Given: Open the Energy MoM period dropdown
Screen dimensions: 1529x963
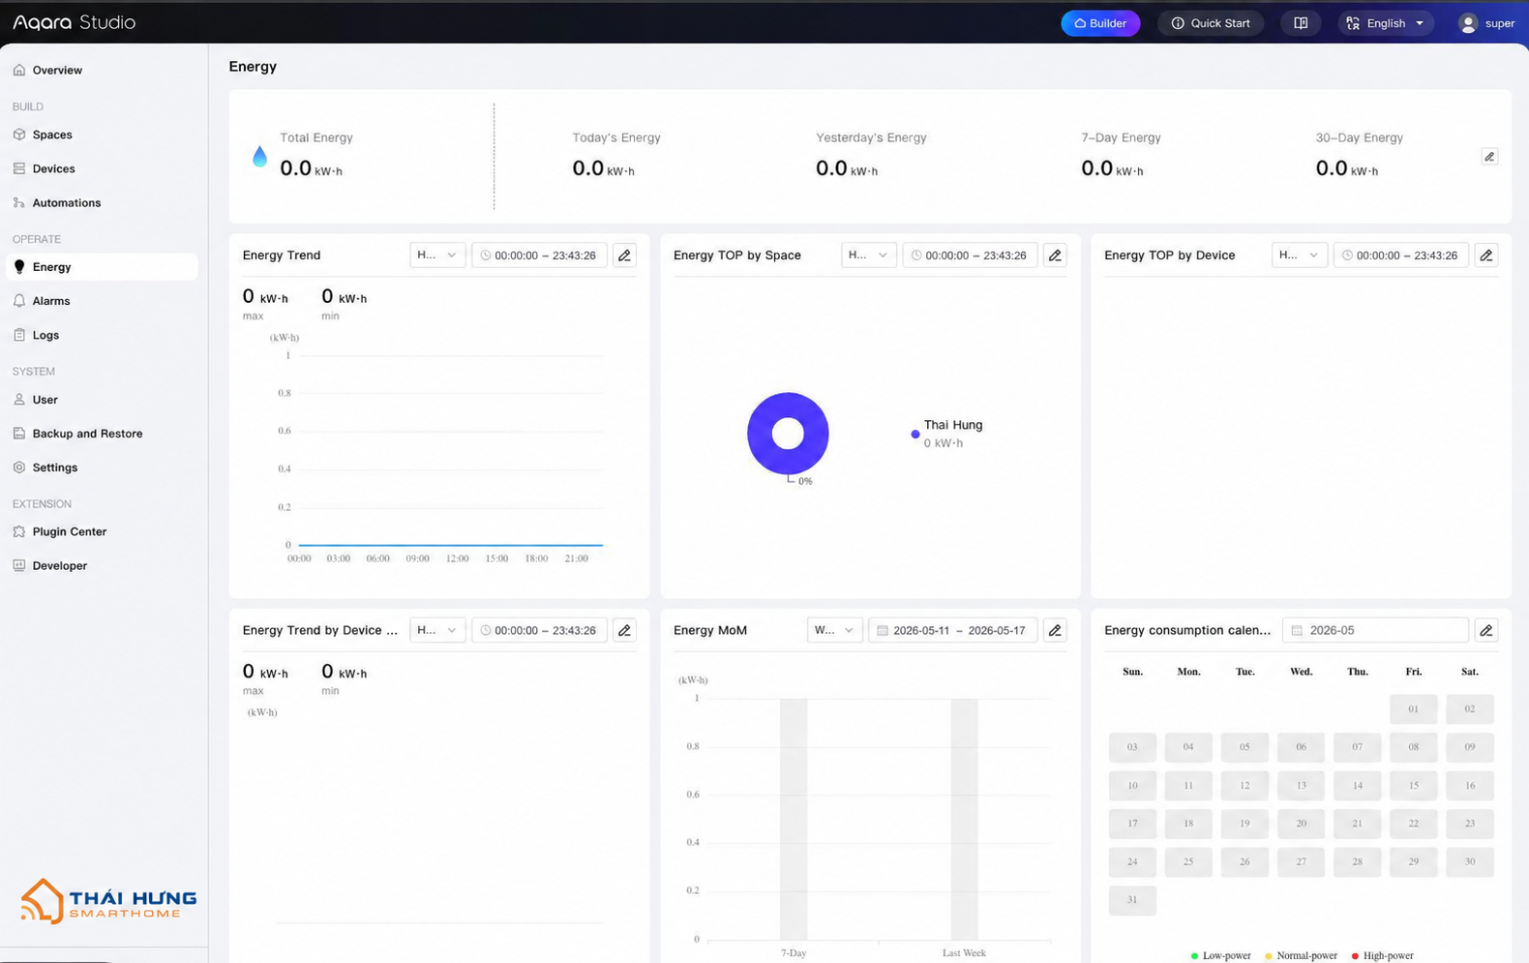Looking at the screenshot, I should coord(834,630).
